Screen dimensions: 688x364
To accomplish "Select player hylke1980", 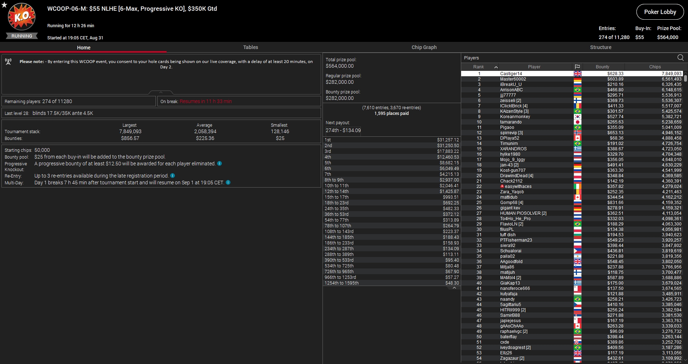I will pos(572,154).
